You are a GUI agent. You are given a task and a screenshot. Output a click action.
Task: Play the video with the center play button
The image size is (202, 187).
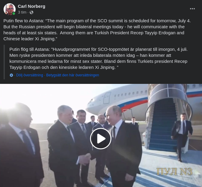click(101, 139)
